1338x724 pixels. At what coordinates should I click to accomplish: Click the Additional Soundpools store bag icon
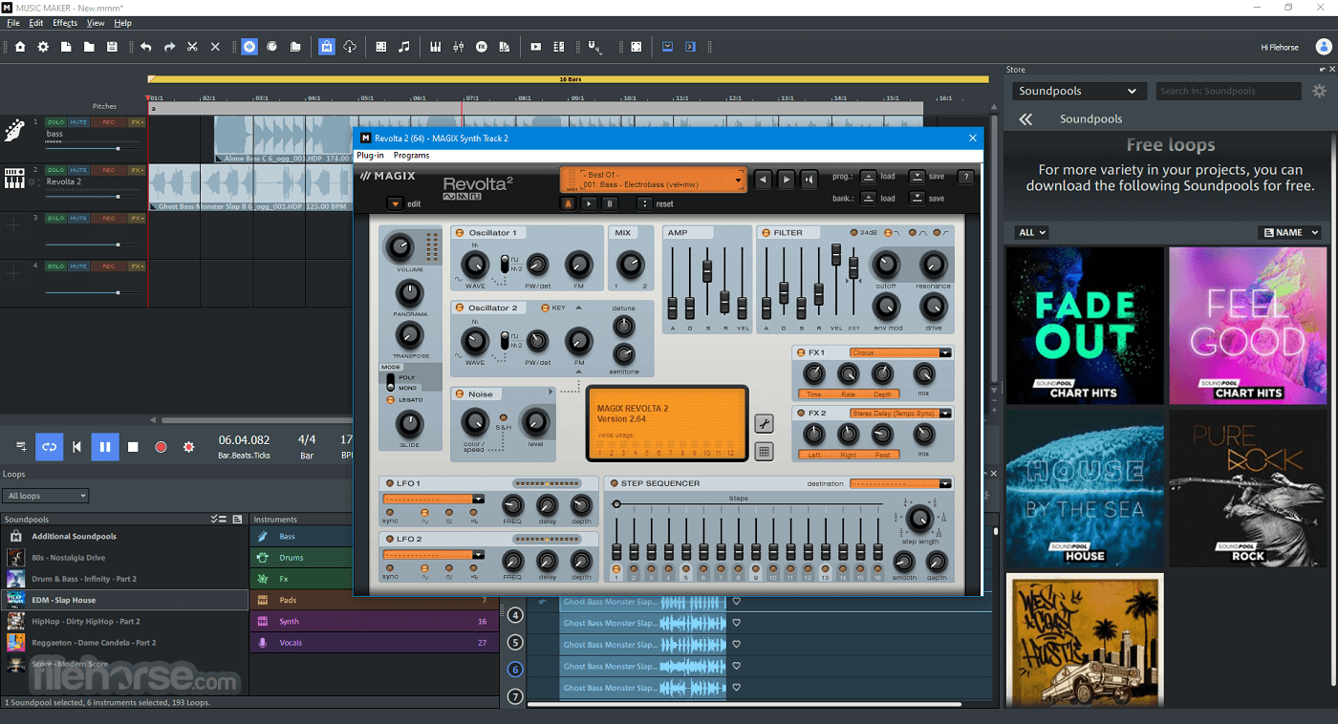(x=16, y=537)
